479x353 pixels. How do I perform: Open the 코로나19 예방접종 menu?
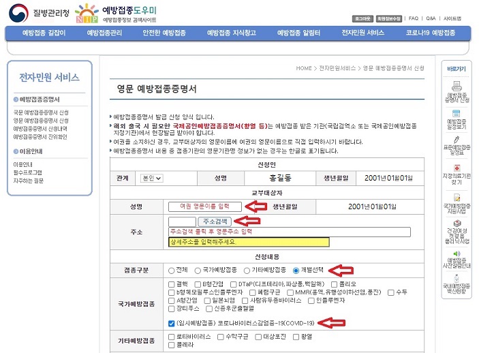[431, 33]
